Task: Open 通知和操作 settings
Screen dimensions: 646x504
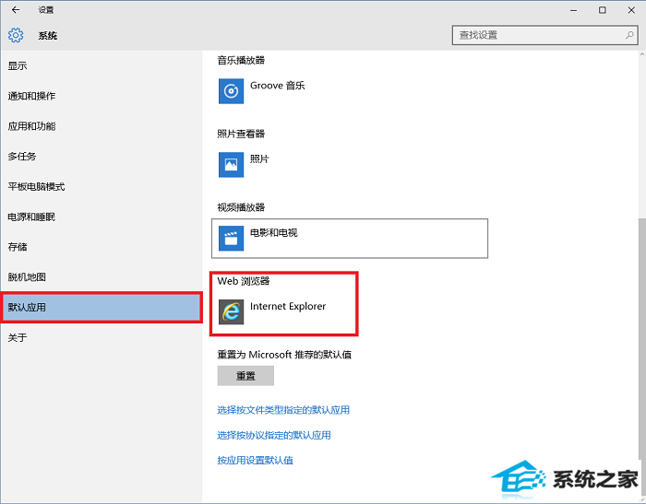Action: (x=102, y=96)
